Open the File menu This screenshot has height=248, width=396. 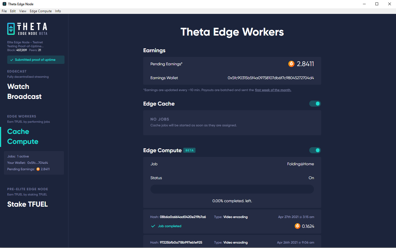click(4, 11)
